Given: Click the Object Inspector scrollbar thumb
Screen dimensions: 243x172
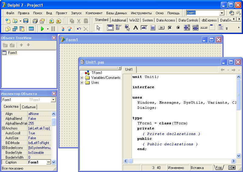Looking at the screenshot, I should [x=53, y=122].
